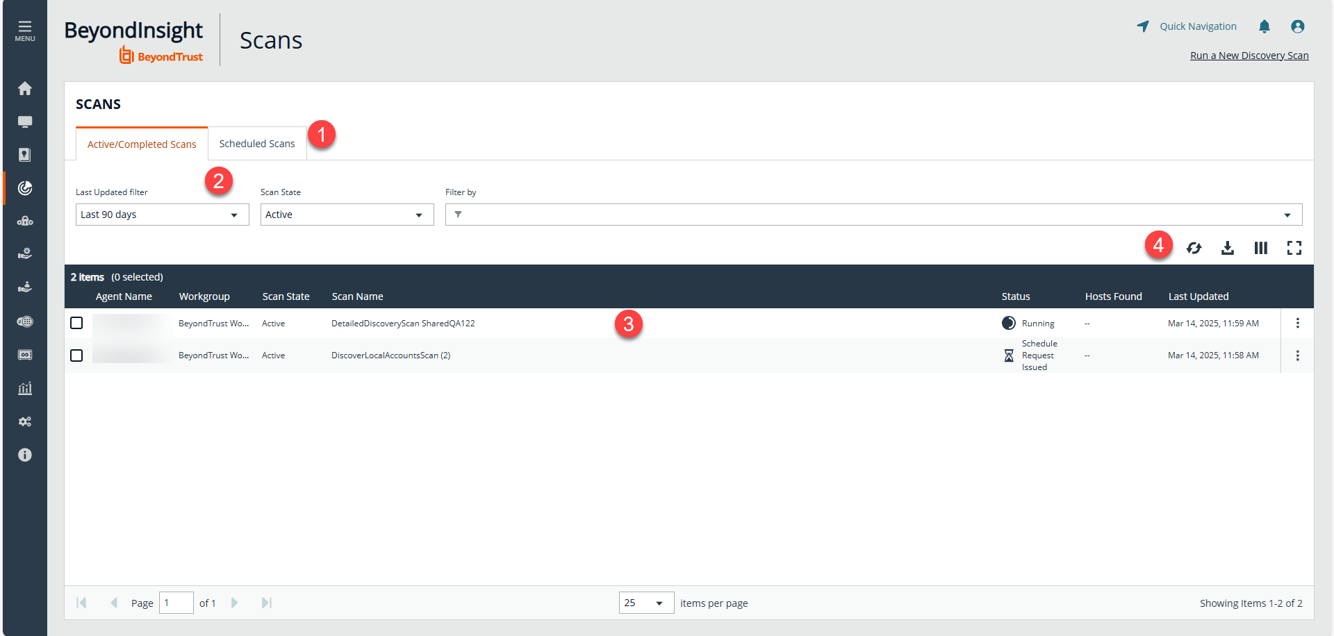Change the items per page dropdown
Screen dimensions: 1334x636
click(x=647, y=603)
